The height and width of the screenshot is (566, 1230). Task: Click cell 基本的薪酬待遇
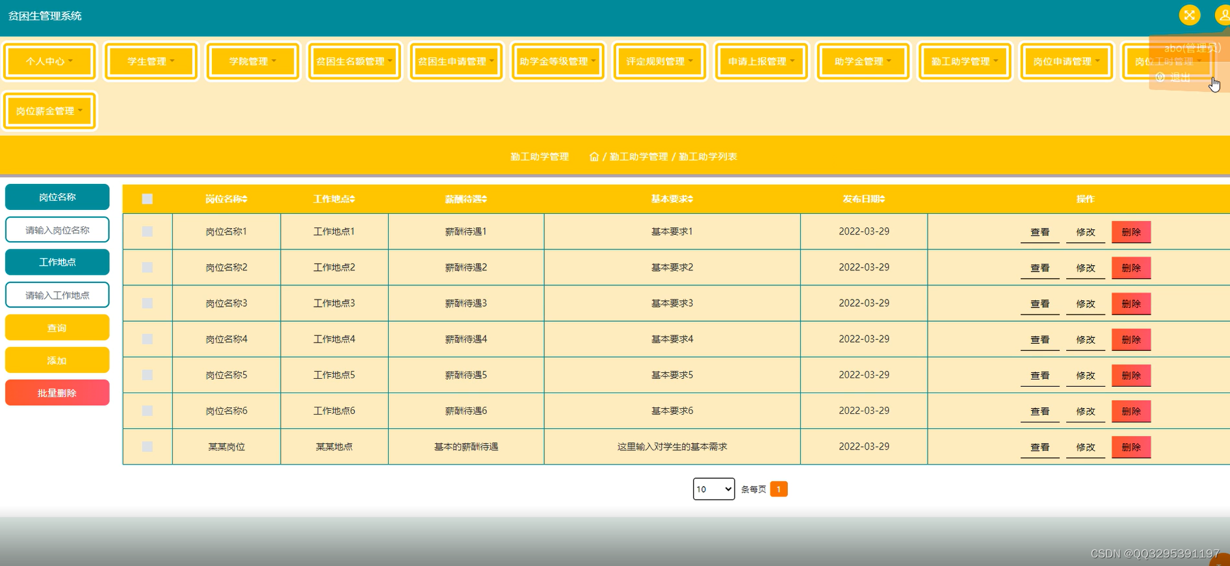tap(466, 446)
